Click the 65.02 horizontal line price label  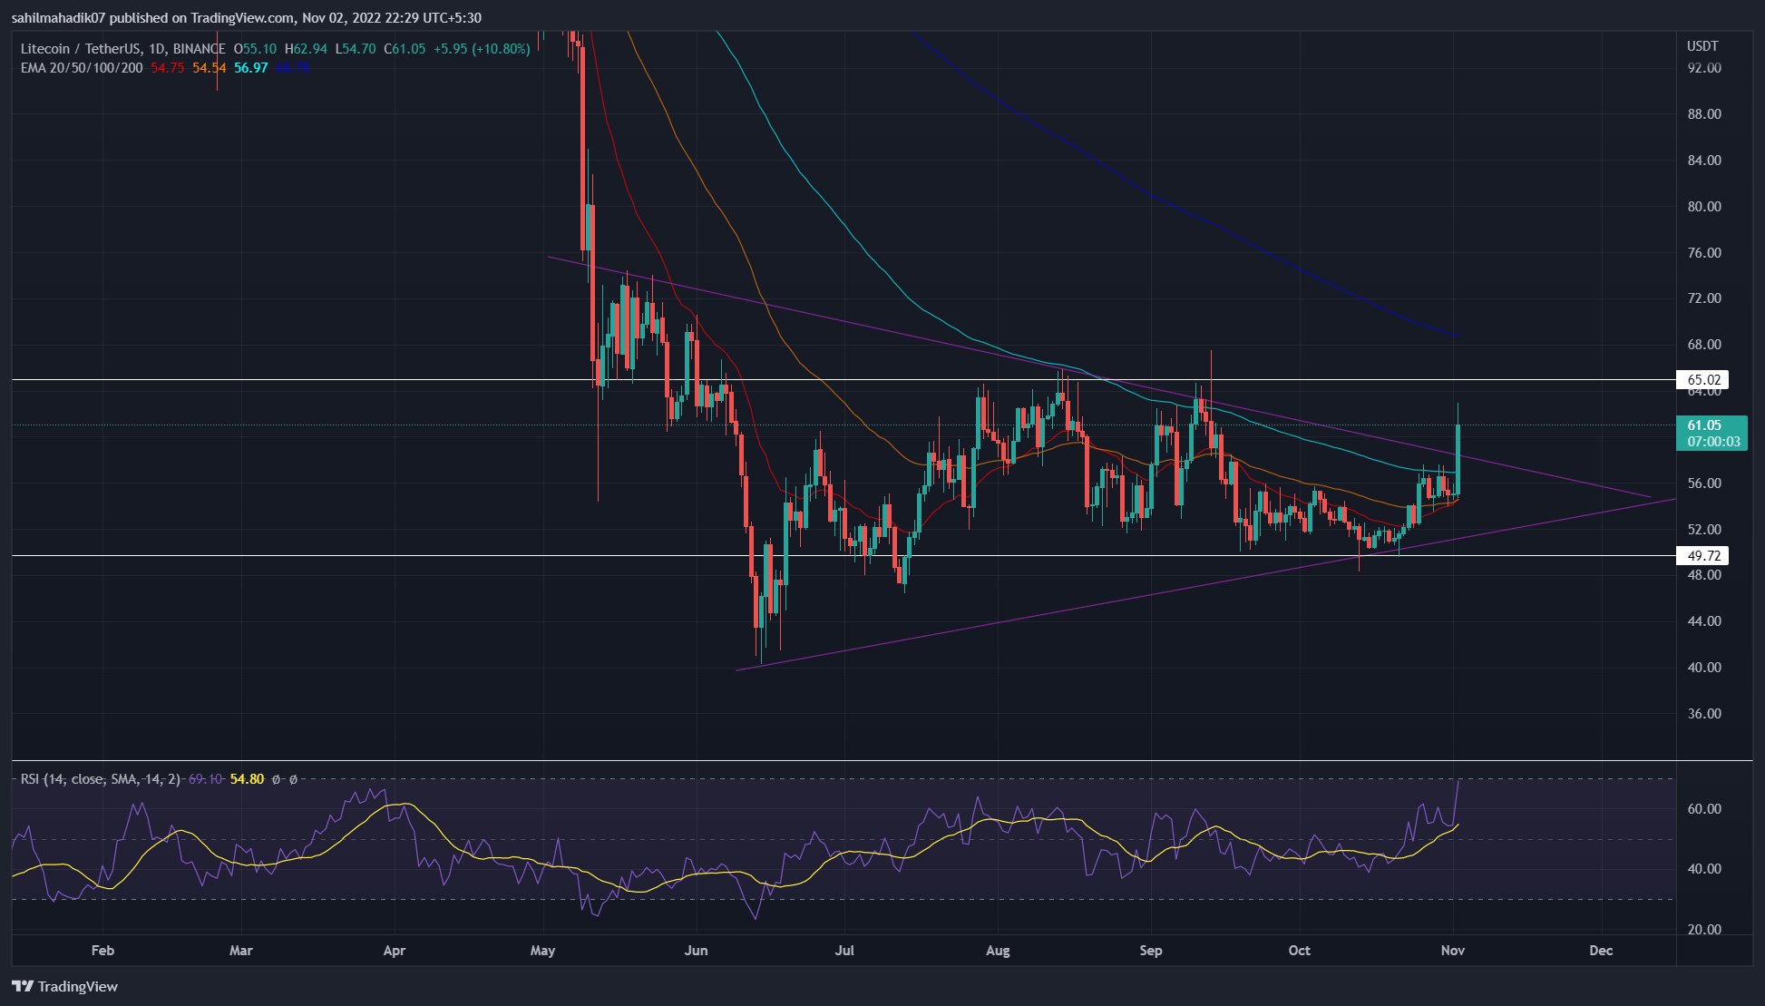click(x=1703, y=380)
